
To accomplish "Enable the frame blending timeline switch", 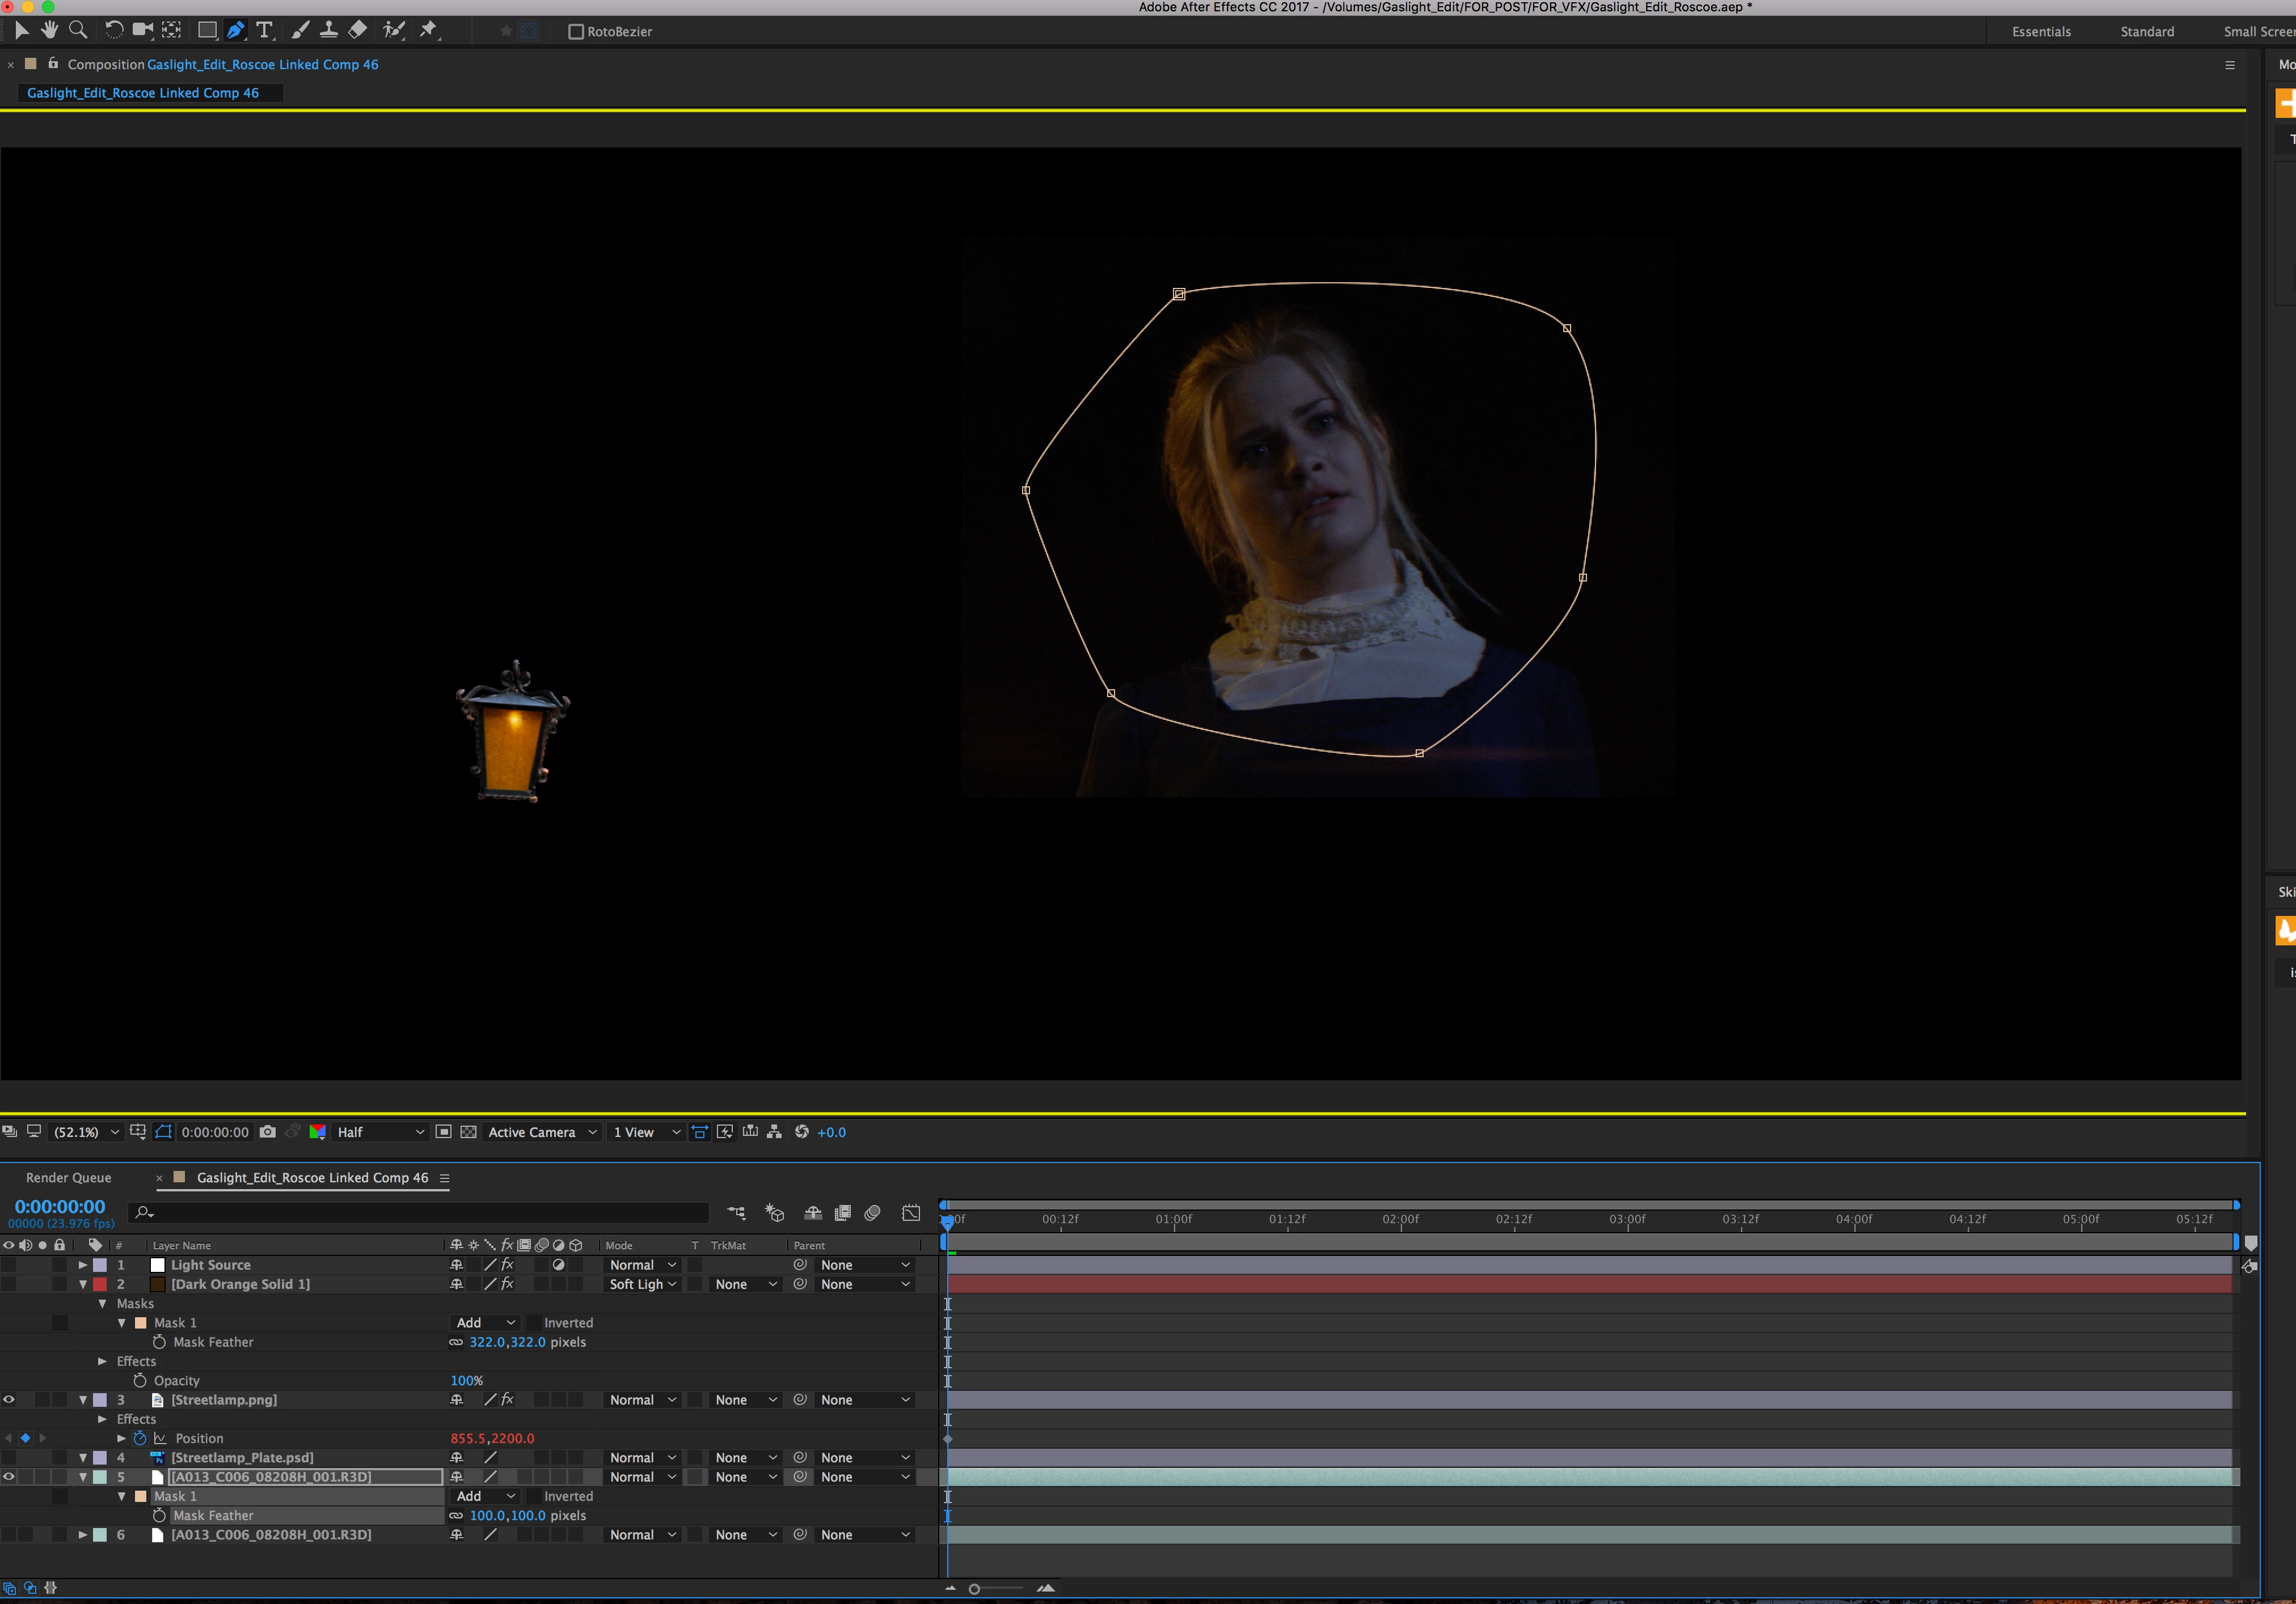I will pyautogui.click(x=842, y=1212).
